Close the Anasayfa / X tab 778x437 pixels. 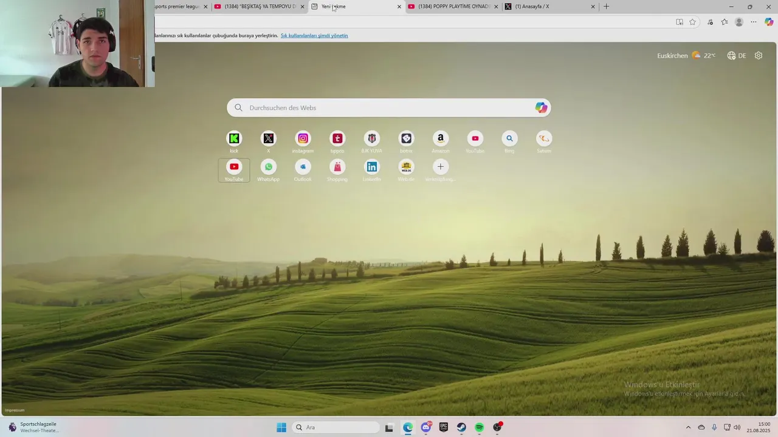click(x=593, y=7)
